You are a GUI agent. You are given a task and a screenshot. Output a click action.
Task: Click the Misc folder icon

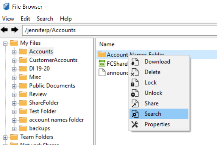point(23,77)
